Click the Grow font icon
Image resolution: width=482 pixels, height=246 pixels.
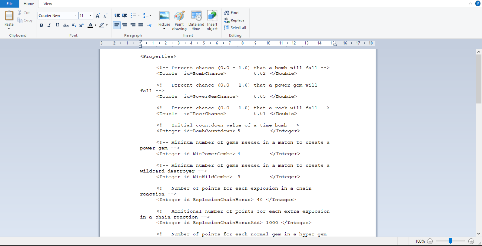98,15
